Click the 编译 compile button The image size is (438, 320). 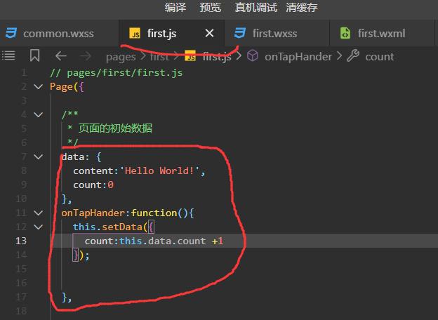[175, 7]
